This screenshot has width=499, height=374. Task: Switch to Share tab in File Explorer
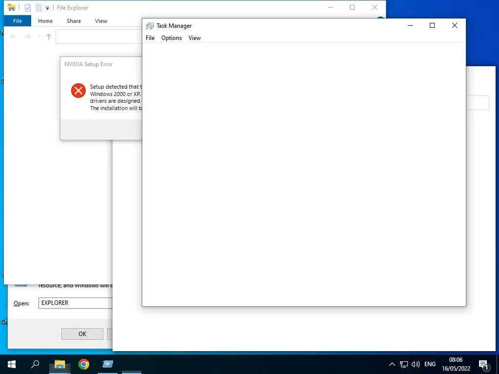tap(74, 21)
